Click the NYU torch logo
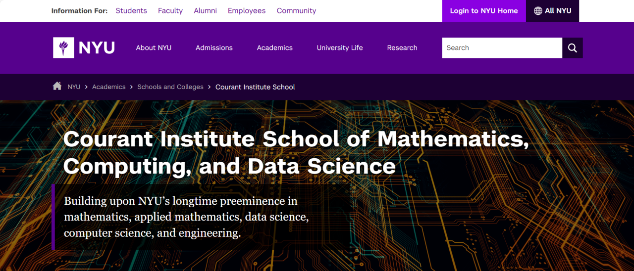 pos(63,48)
